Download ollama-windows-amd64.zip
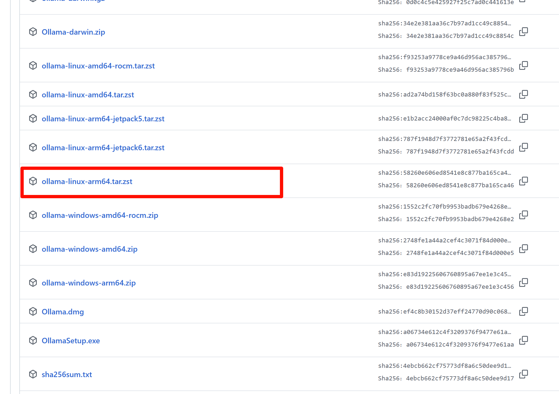 (x=89, y=249)
